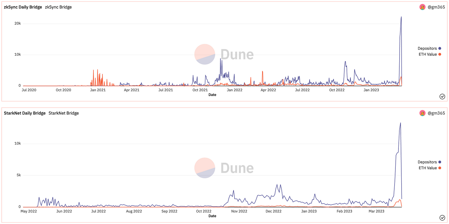Open the @gm365 profile link on the zkSync chart
Image resolution: width=449 pixels, height=224 pixels.
(x=436, y=7)
